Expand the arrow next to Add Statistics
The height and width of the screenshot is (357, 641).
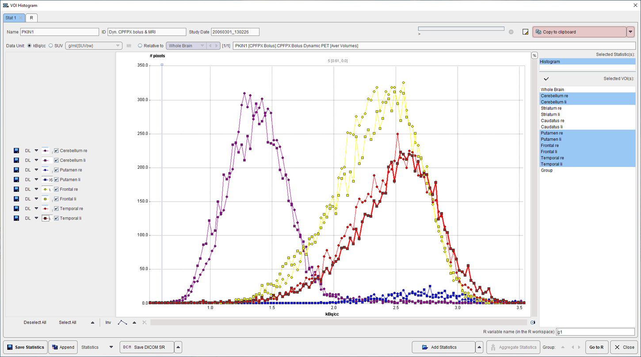click(x=479, y=347)
